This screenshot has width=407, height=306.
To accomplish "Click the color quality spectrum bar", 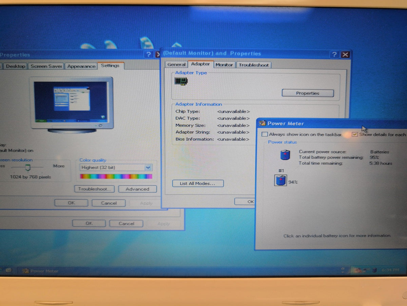I will (x=116, y=176).
